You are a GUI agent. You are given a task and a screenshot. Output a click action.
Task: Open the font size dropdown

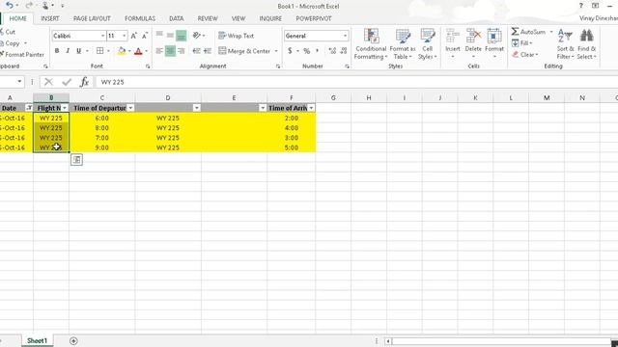pyautogui.click(x=124, y=36)
